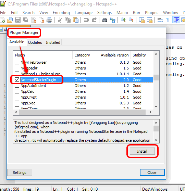Click the Install button
Image resolution: width=185 pixels, height=191 pixels.
click(142, 151)
